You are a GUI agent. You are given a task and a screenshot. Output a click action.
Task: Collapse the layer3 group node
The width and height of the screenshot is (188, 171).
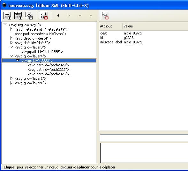(x=11, y=47)
